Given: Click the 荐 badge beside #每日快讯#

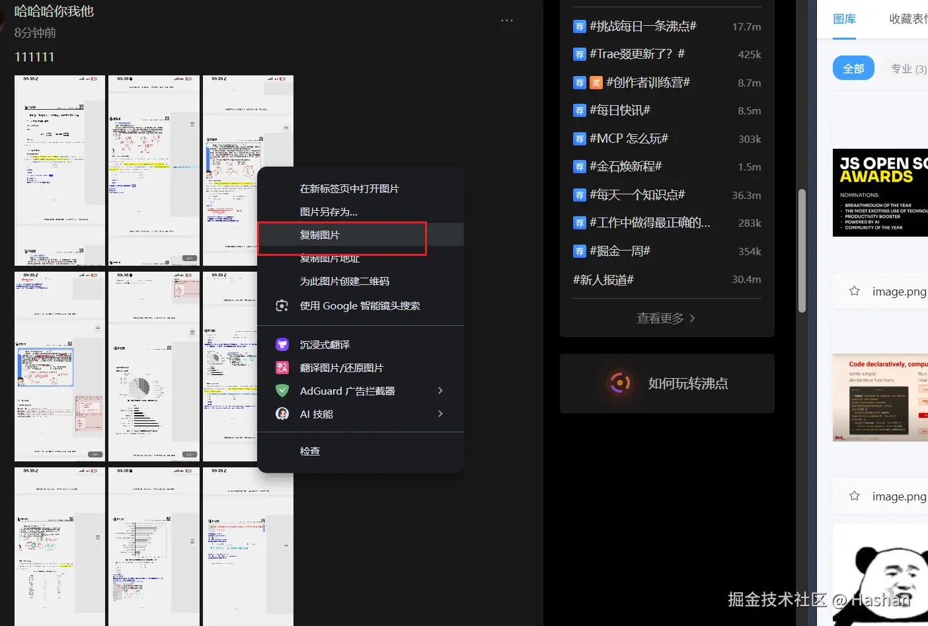Looking at the screenshot, I should pyautogui.click(x=580, y=110).
